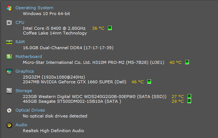Click the GPU temperature indicator next to 46 °C

[149, 81]
